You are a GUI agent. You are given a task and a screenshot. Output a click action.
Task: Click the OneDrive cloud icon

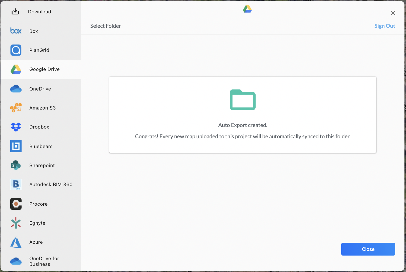pyautogui.click(x=16, y=89)
